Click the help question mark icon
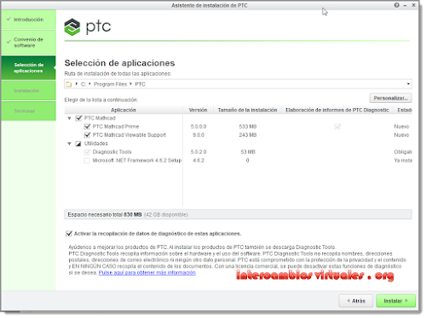426x318 pixels. tap(397, 5)
